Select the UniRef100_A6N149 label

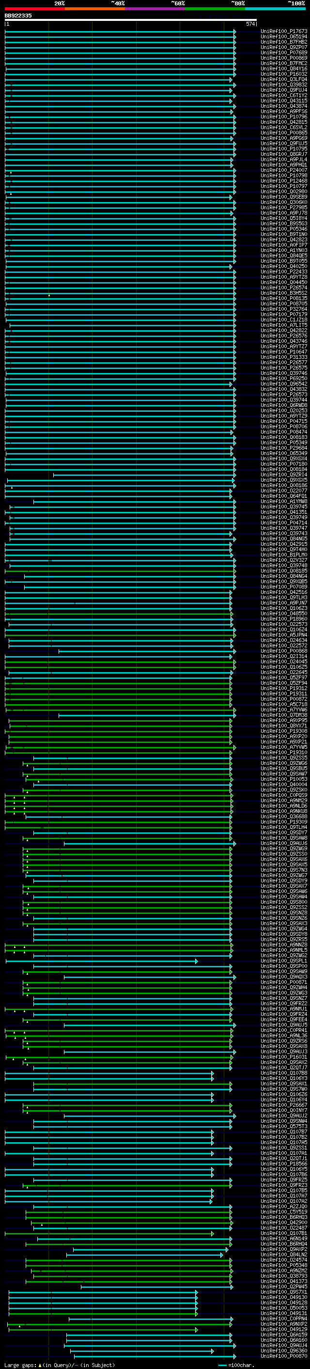(284, 1238)
